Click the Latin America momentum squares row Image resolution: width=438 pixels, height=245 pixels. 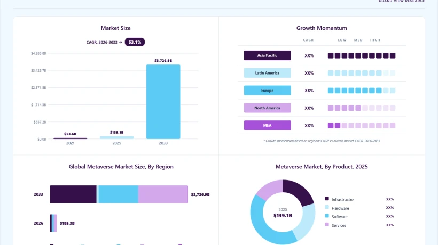(362, 73)
